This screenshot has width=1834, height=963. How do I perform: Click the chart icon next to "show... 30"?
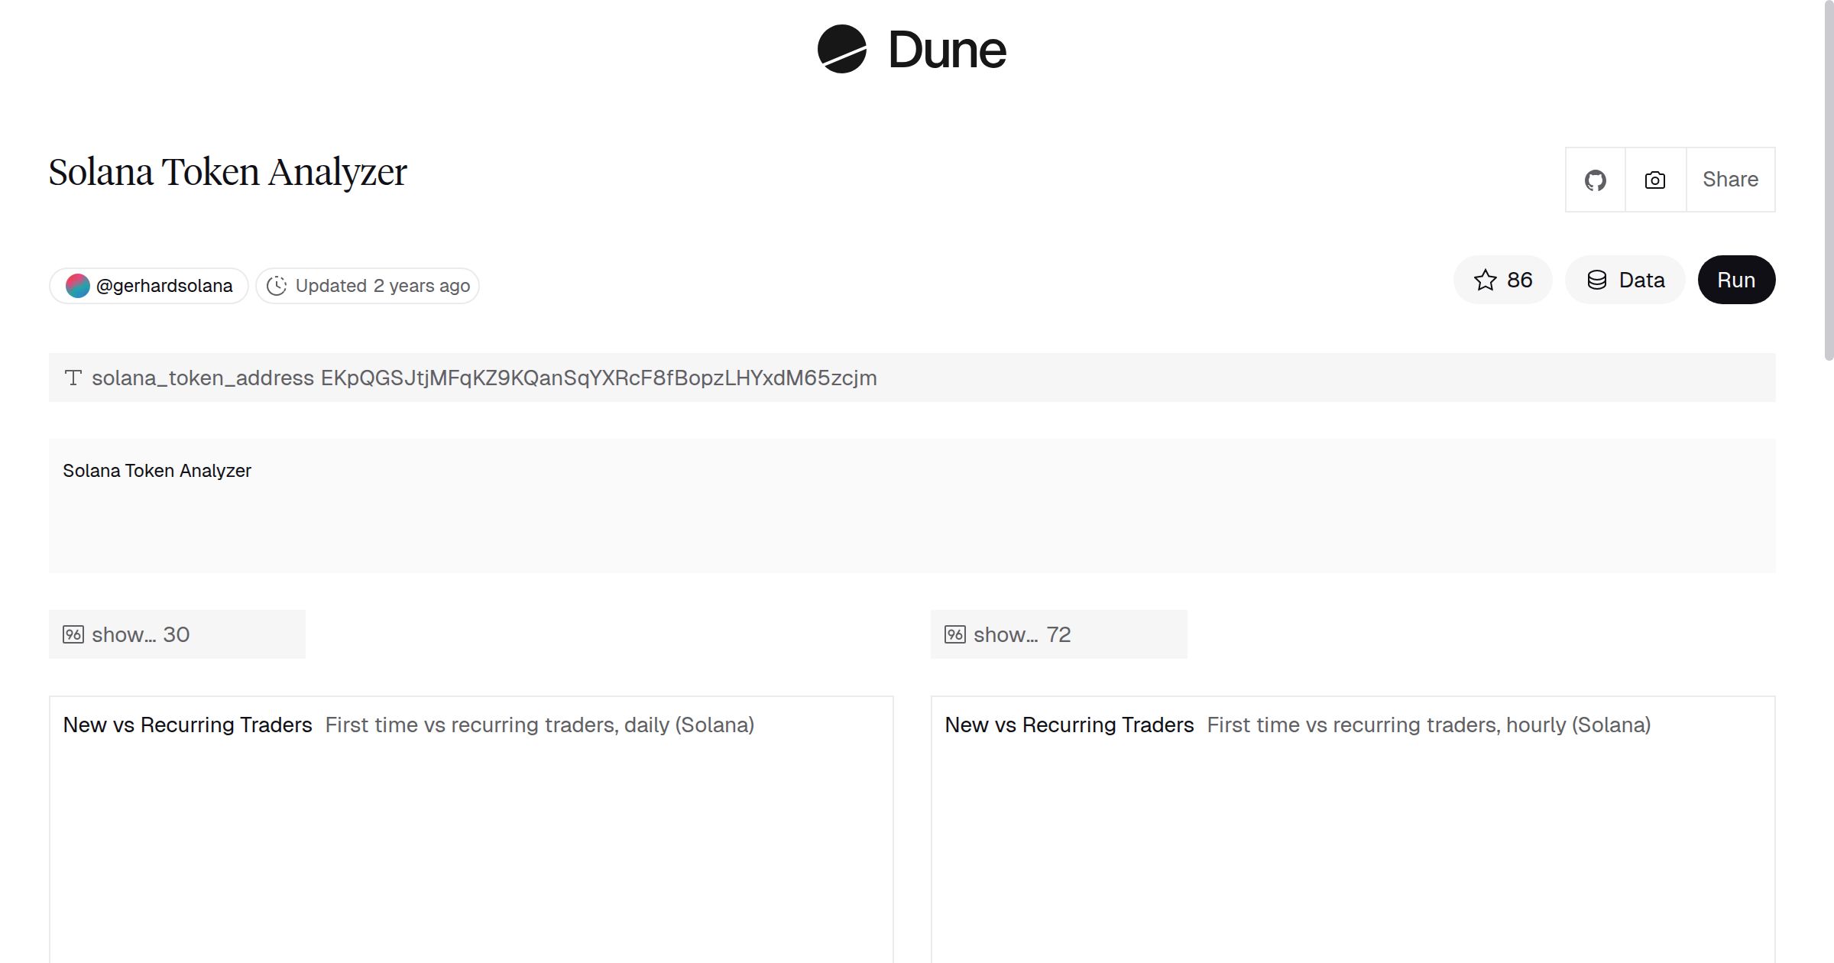(x=74, y=634)
